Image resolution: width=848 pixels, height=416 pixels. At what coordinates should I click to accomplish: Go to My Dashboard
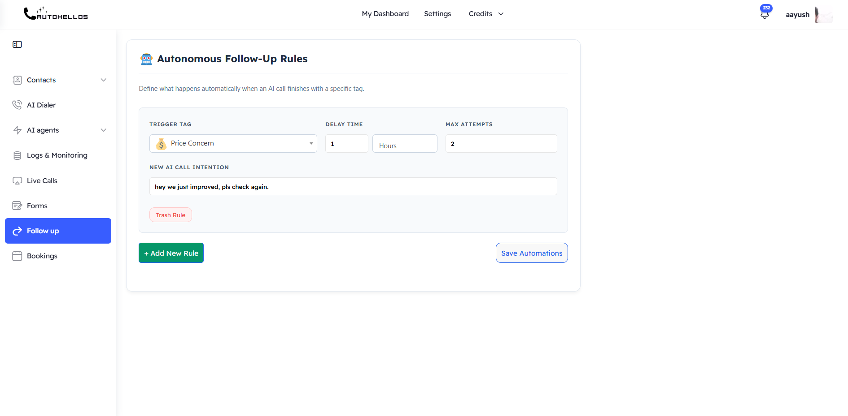coord(385,14)
